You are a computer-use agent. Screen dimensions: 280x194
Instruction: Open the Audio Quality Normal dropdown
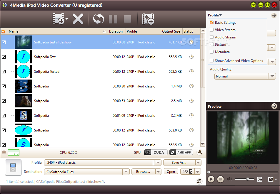tap(272, 76)
